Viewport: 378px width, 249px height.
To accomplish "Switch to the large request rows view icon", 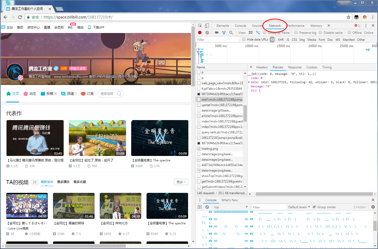I will (x=251, y=33).
